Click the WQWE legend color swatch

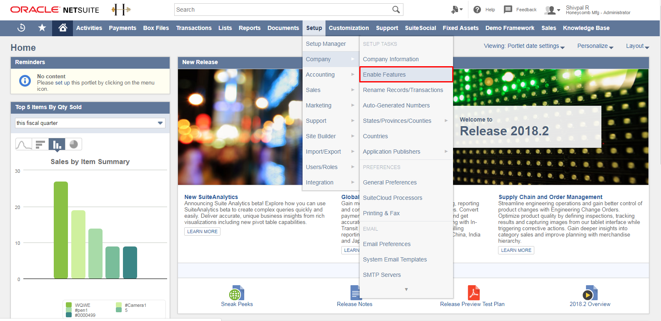pos(69,305)
